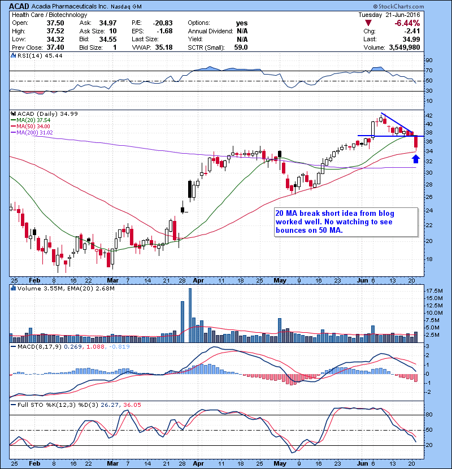Click the Ask Size value 10
The height and width of the screenshot is (469, 452).
(x=113, y=31)
